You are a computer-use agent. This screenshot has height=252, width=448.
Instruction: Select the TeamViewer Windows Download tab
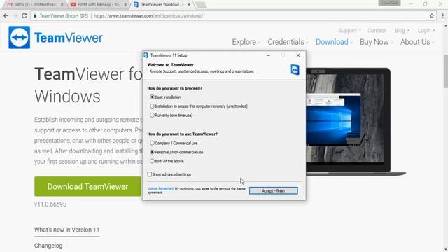(x=162, y=5)
